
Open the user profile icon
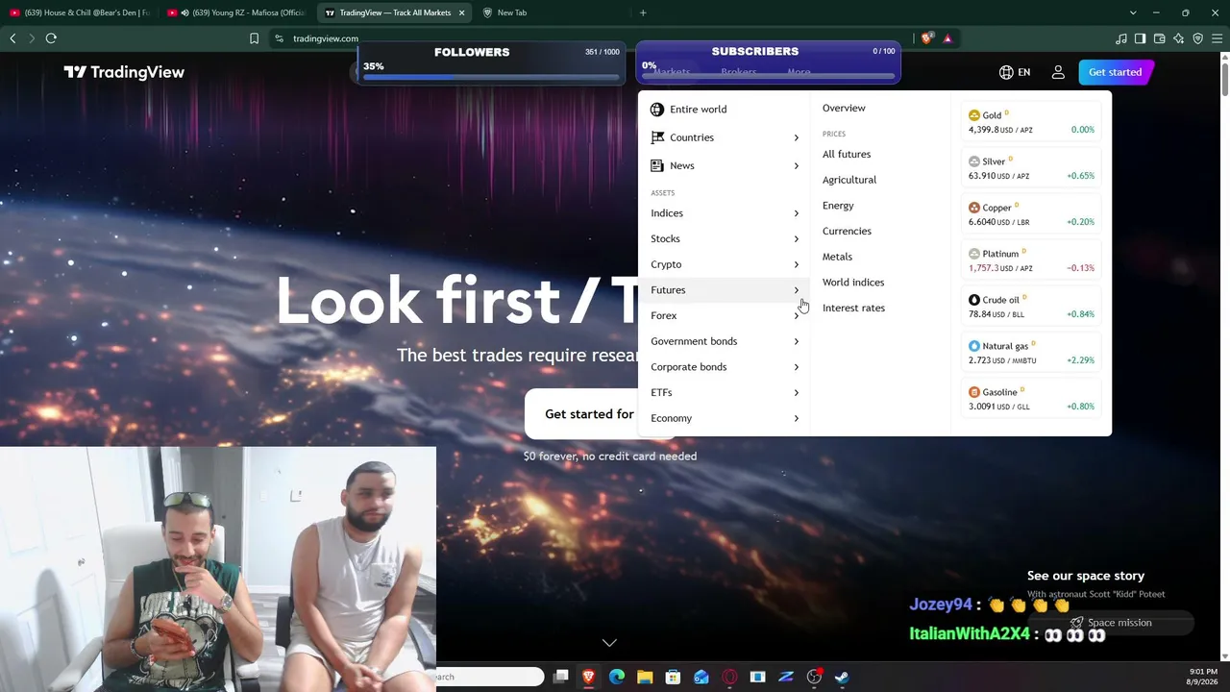tap(1058, 72)
